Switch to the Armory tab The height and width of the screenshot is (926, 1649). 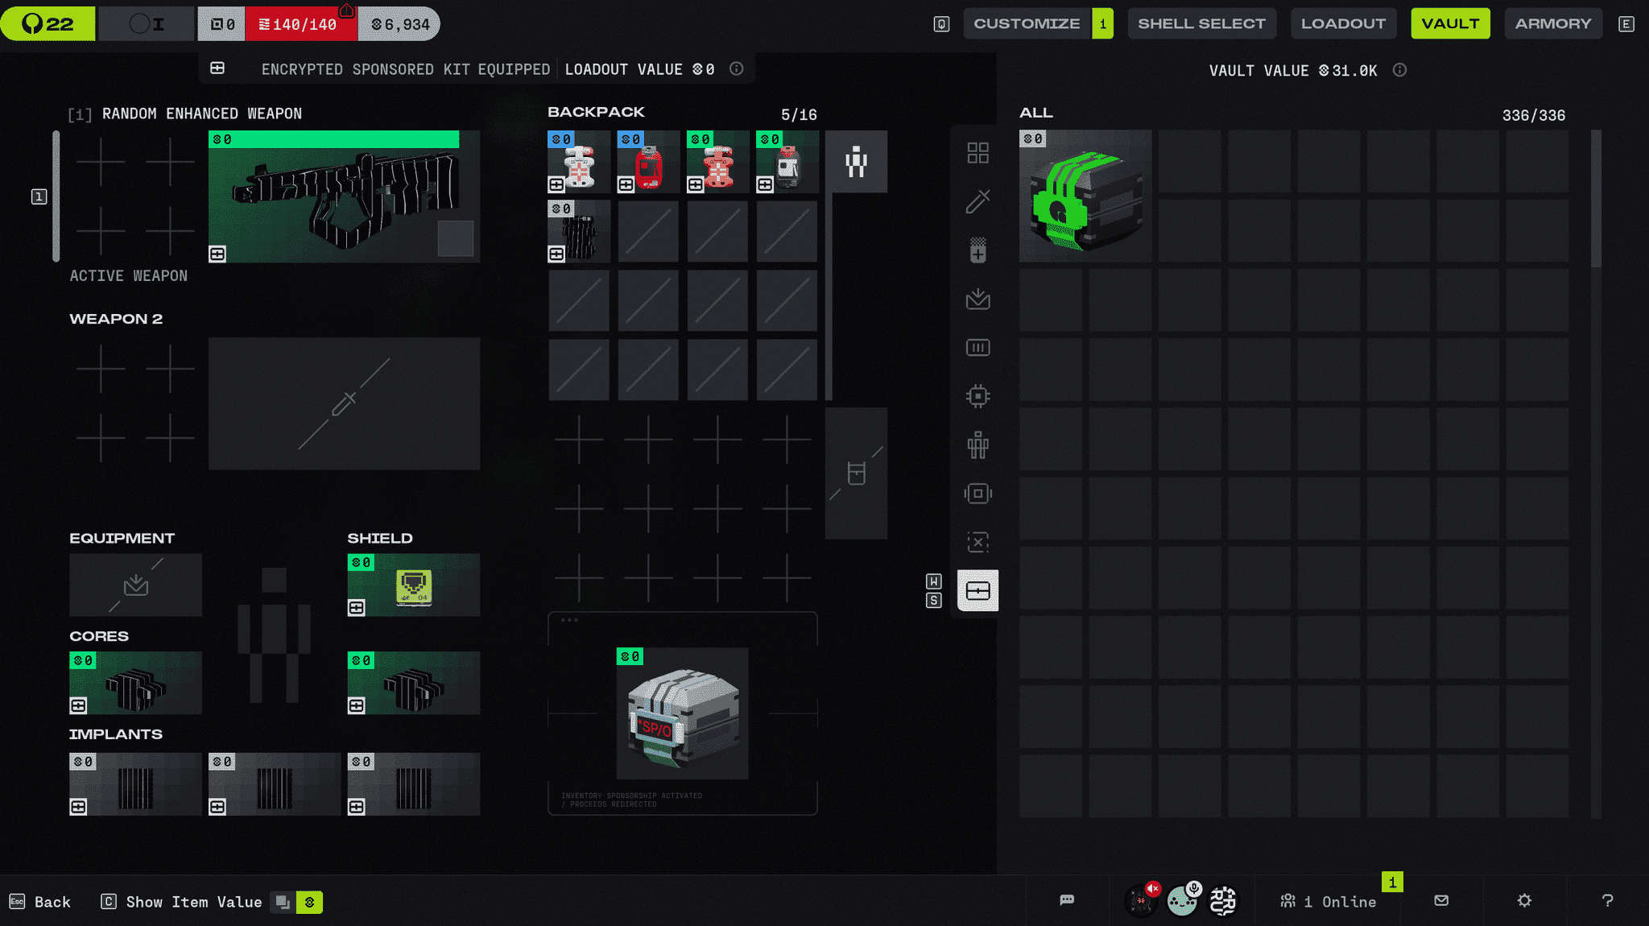click(x=1552, y=23)
